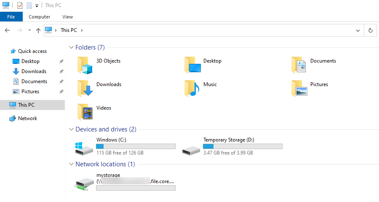
Task: Open the Music folder icon
Action: tap(192, 89)
